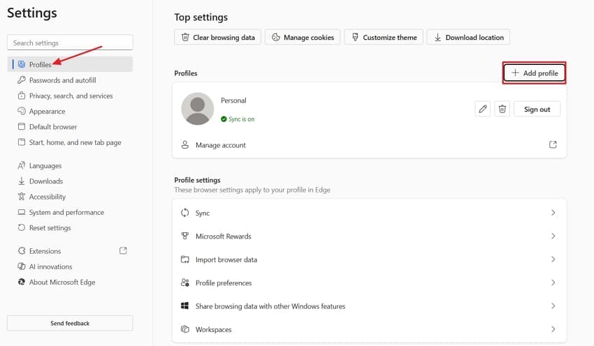
Task: Open the Appearance settings page
Action: (70, 111)
